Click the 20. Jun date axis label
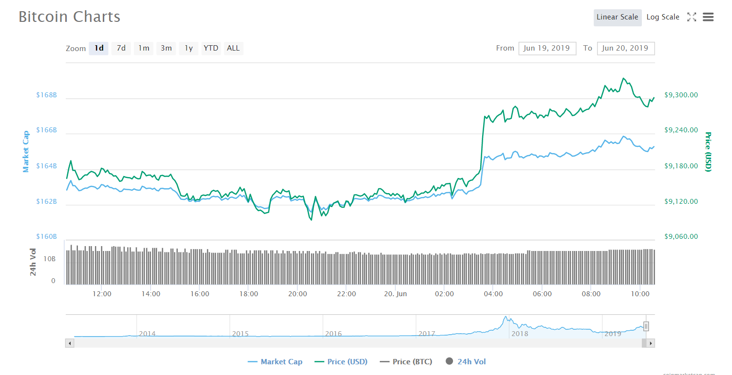 (395, 294)
